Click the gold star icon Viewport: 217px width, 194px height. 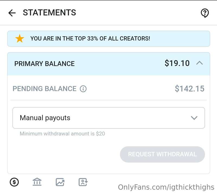click(20, 38)
